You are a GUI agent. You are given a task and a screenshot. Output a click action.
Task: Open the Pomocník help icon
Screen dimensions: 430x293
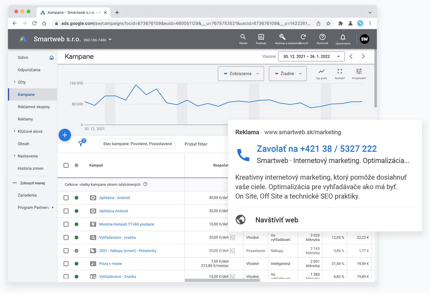click(322, 37)
